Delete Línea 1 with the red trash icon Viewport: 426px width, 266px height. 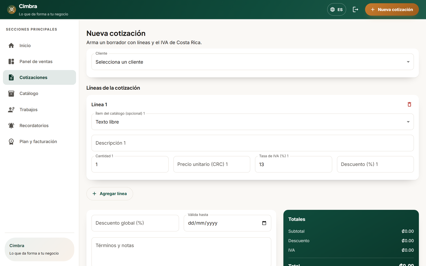coord(409,105)
